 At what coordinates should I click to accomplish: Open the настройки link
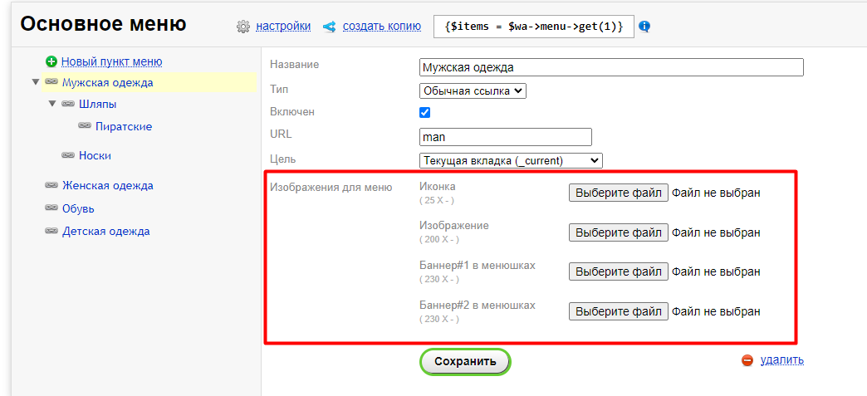coord(283,27)
